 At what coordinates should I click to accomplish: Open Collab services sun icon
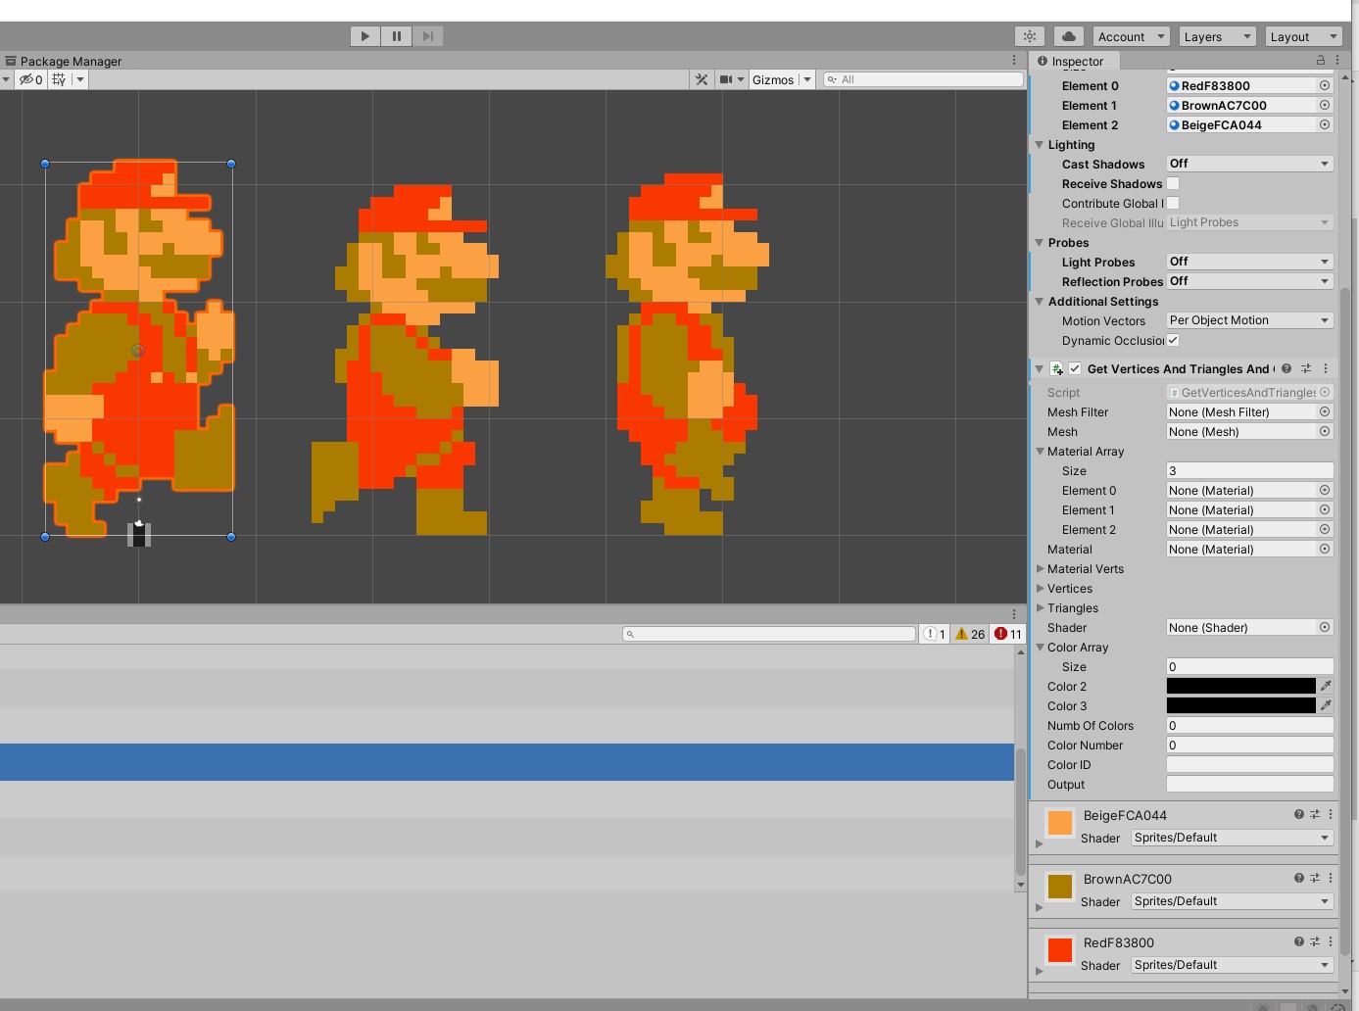click(1030, 36)
